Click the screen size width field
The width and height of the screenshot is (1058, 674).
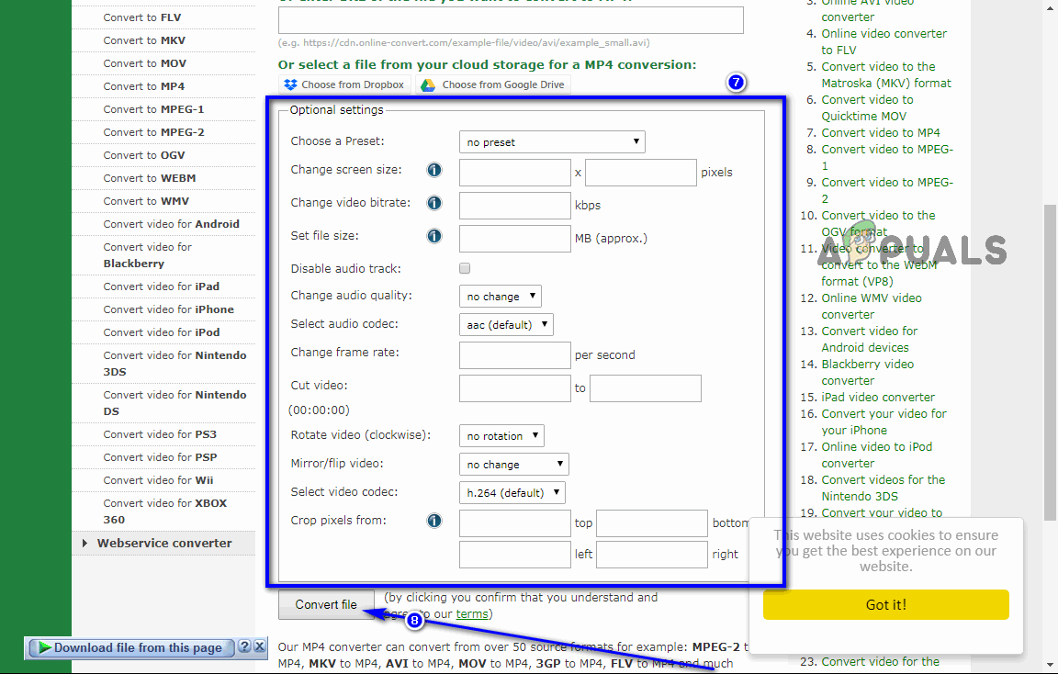pos(515,173)
